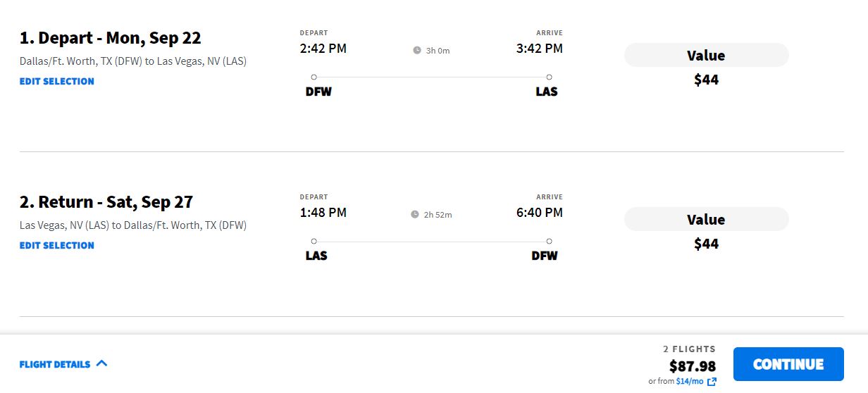Screen dimensions: 868x393
Task: Click the 2:42 PM departure time
Action: (x=323, y=49)
